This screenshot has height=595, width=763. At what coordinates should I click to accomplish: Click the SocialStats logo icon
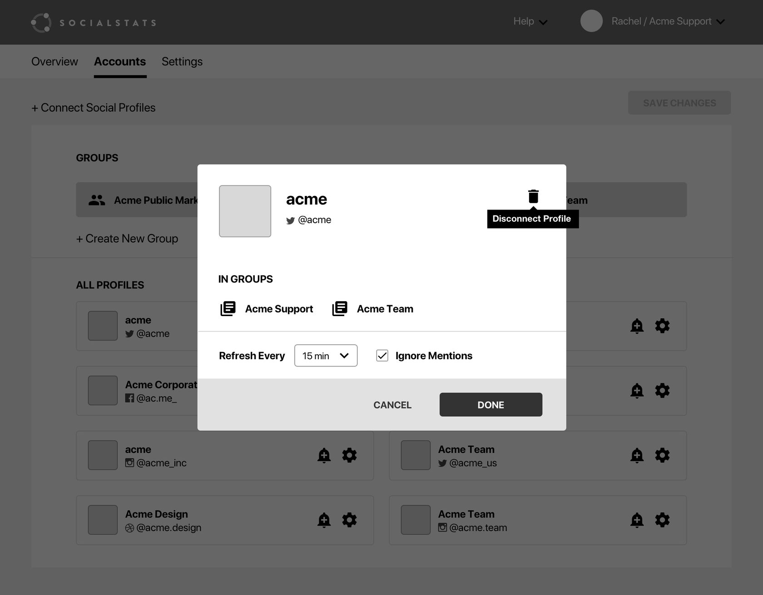[41, 23]
